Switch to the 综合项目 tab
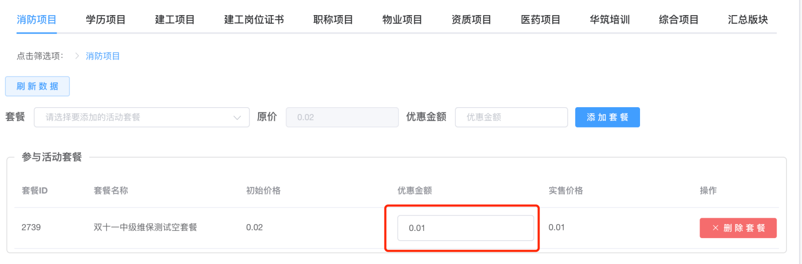The width and height of the screenshot is (802, 264). coord(679,20)
